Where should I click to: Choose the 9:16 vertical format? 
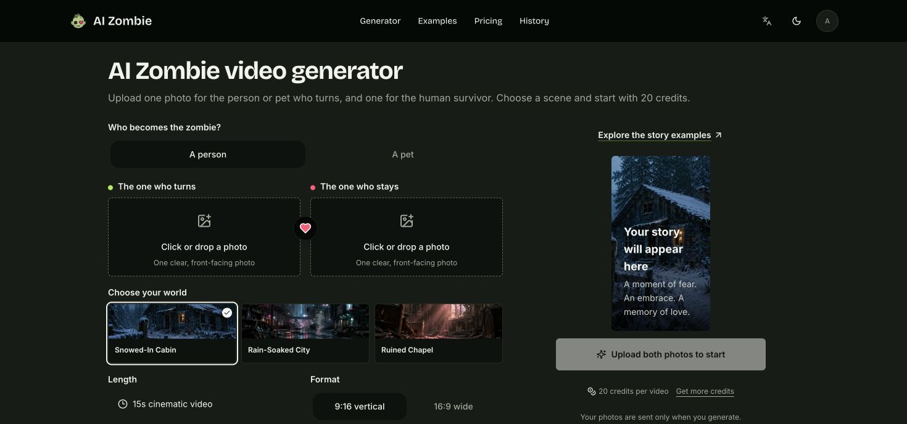(x=360, y=407)
